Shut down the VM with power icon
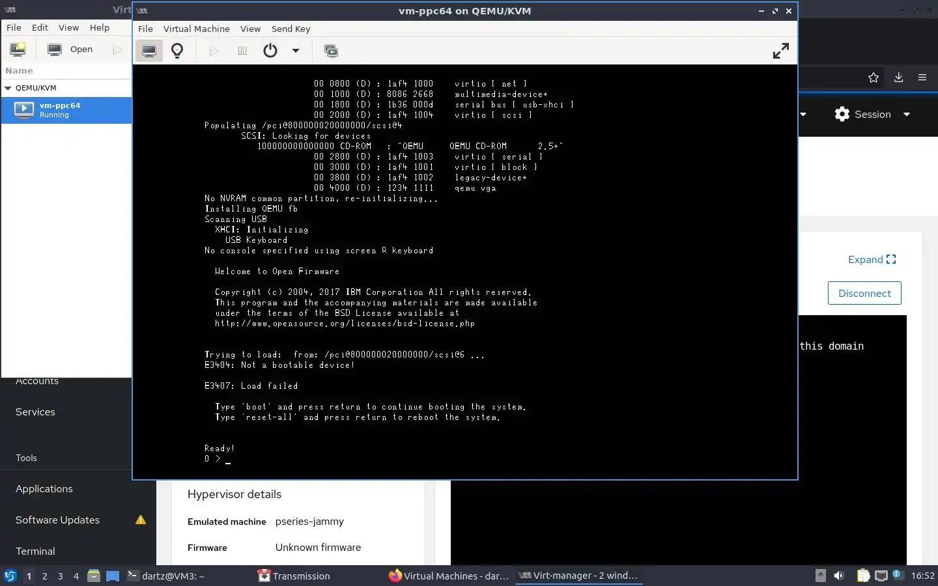Viewport: 938px width, 586px height. [270, 51]
